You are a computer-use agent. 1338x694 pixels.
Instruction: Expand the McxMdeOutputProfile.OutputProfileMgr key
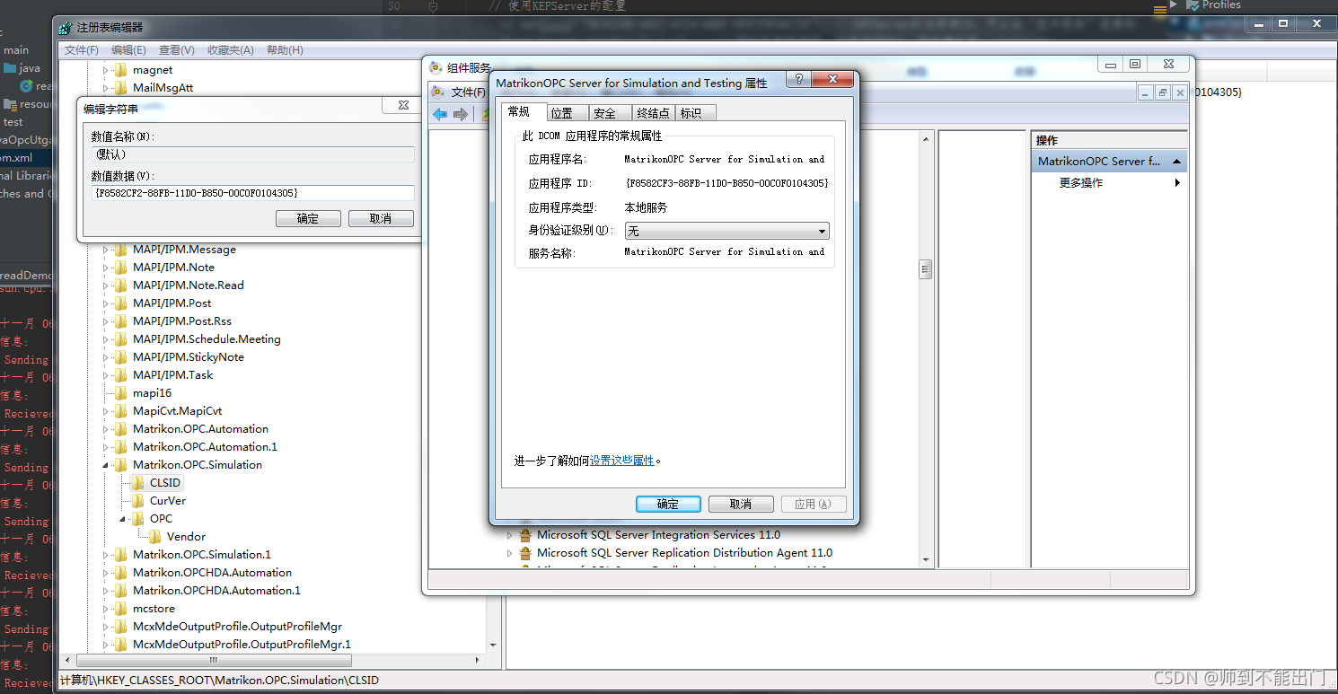[x=105, y=627]
